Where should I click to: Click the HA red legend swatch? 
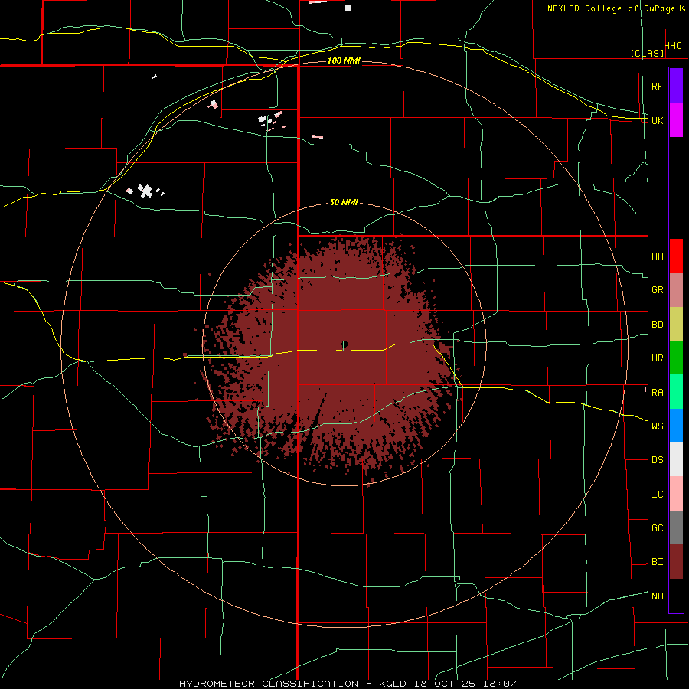676,256
